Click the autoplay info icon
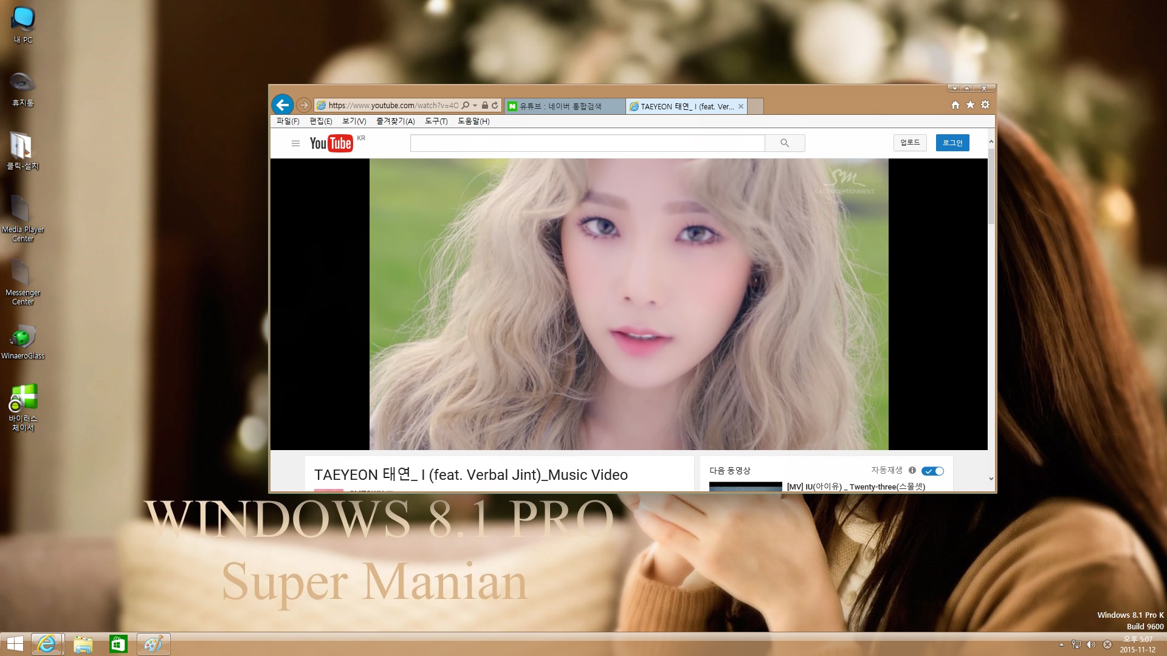The height and width of the screenshot is (656, 1167). [x=912, y=470]
